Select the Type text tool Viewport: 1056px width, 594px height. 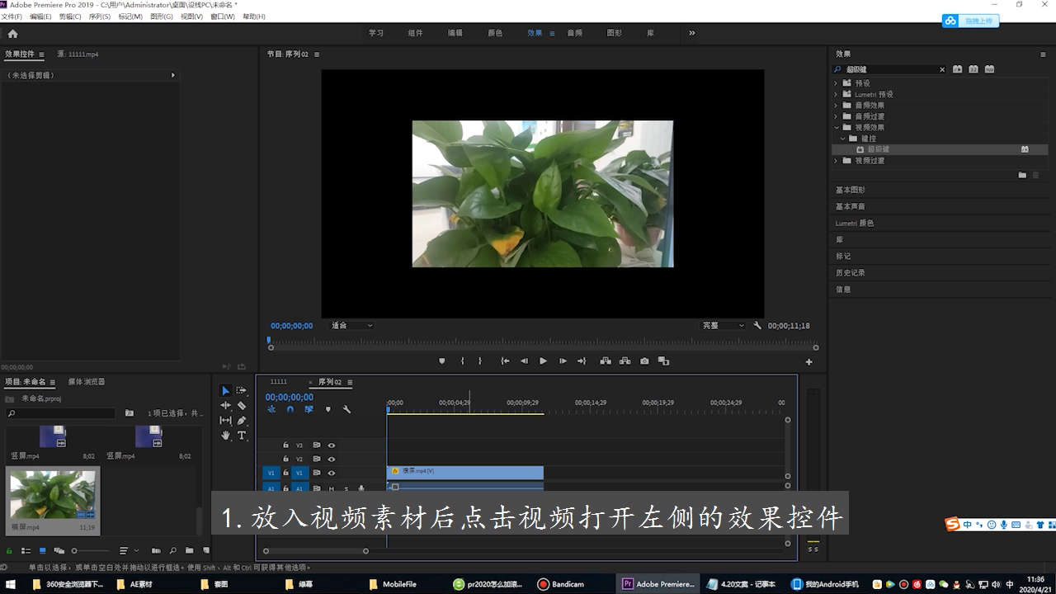click(242, 435)
